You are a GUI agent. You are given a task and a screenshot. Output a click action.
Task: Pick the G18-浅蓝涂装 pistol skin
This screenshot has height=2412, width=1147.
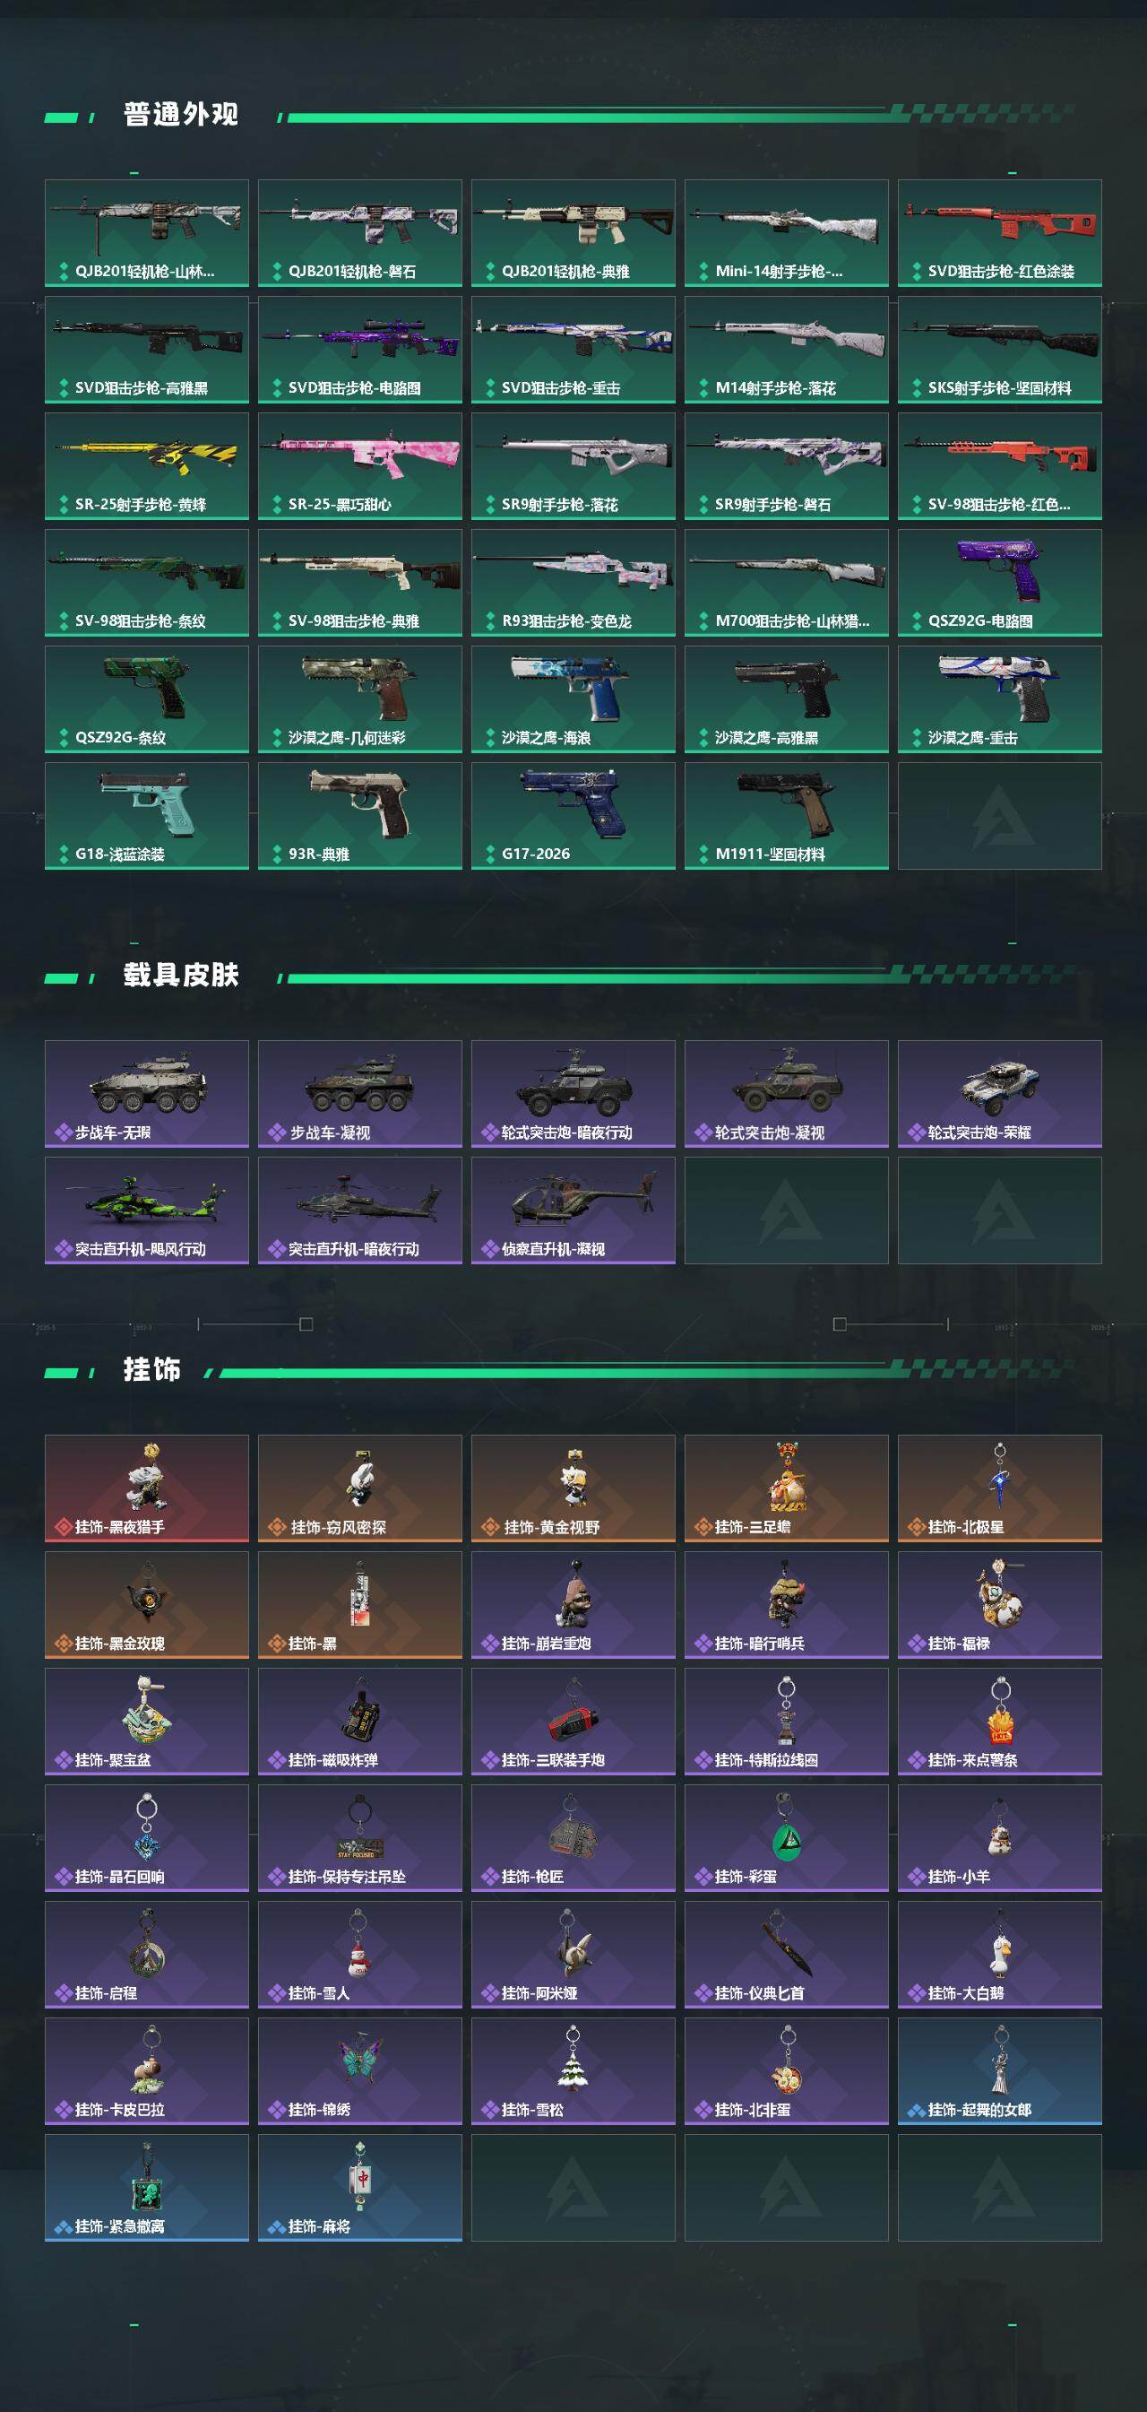(x=147, y=816)
